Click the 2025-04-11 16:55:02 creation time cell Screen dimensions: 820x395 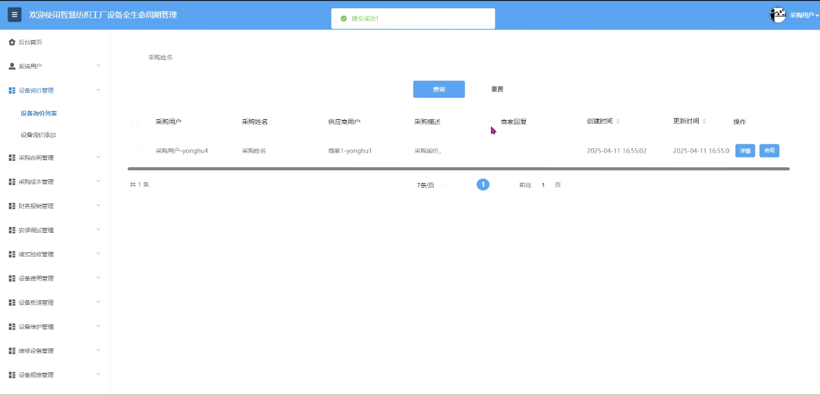click(617, 151)
